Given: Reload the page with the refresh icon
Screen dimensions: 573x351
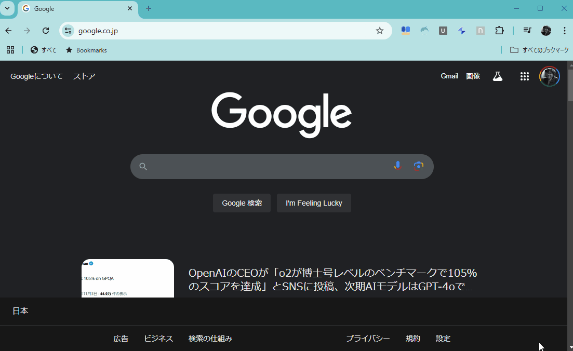Looking at the screenshot, I should (46, 31).
